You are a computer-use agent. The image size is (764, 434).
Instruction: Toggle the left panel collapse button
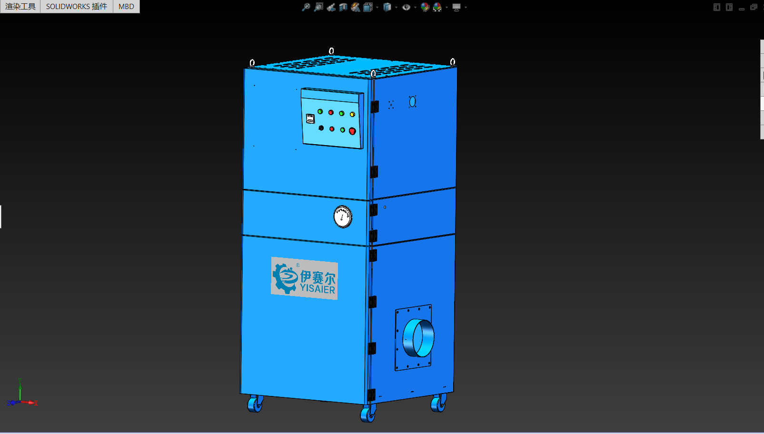(x=717, y=7)
